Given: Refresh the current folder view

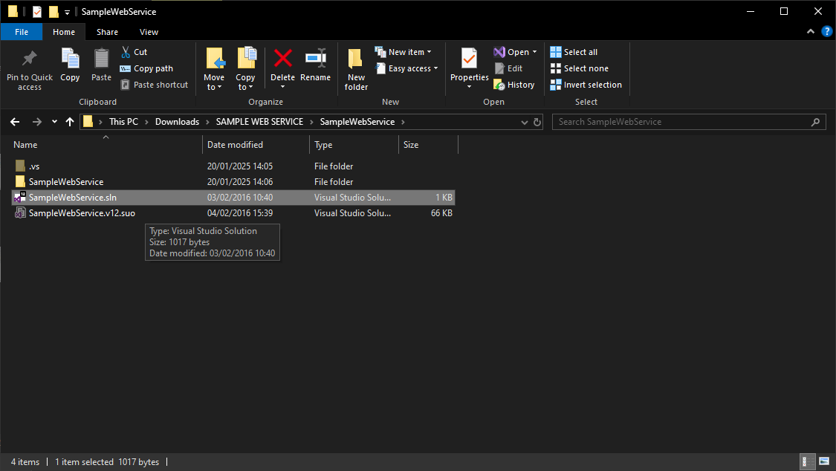Looking at the screenshot, I should (x=537, y=122).
